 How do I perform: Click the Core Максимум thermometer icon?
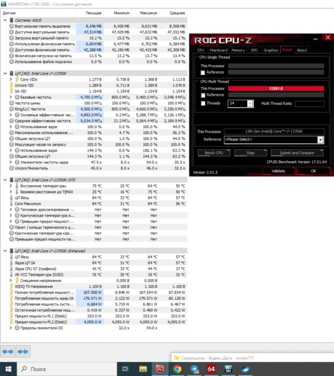click(11, 204)
